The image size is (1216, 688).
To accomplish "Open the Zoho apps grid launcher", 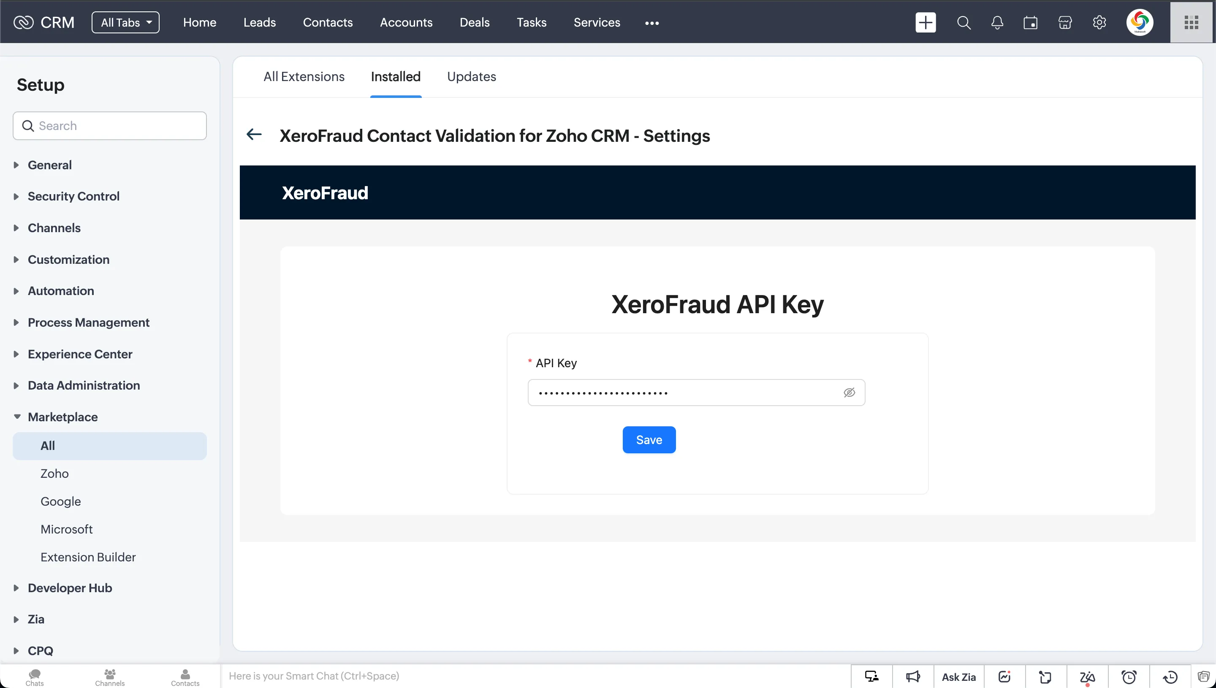I will (x=1191, y=22).
